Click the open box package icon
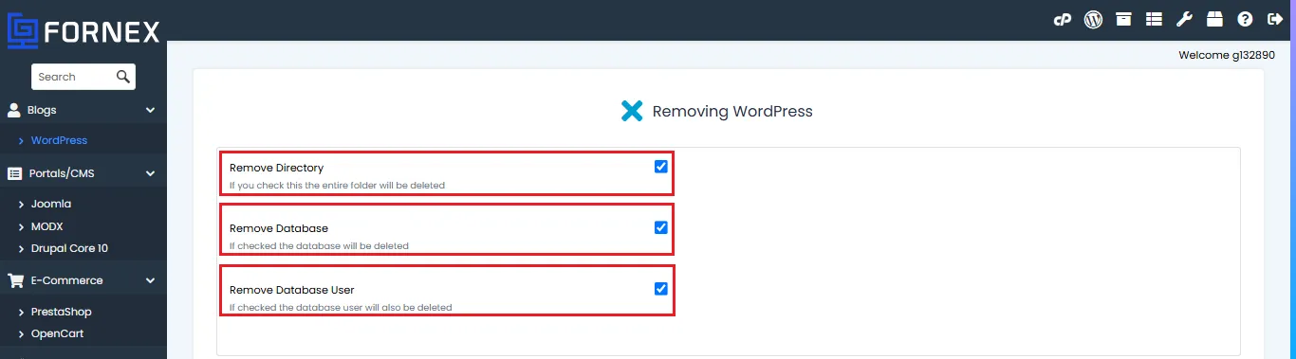This screenshot has height=359, width=1296. [1214, 19]
